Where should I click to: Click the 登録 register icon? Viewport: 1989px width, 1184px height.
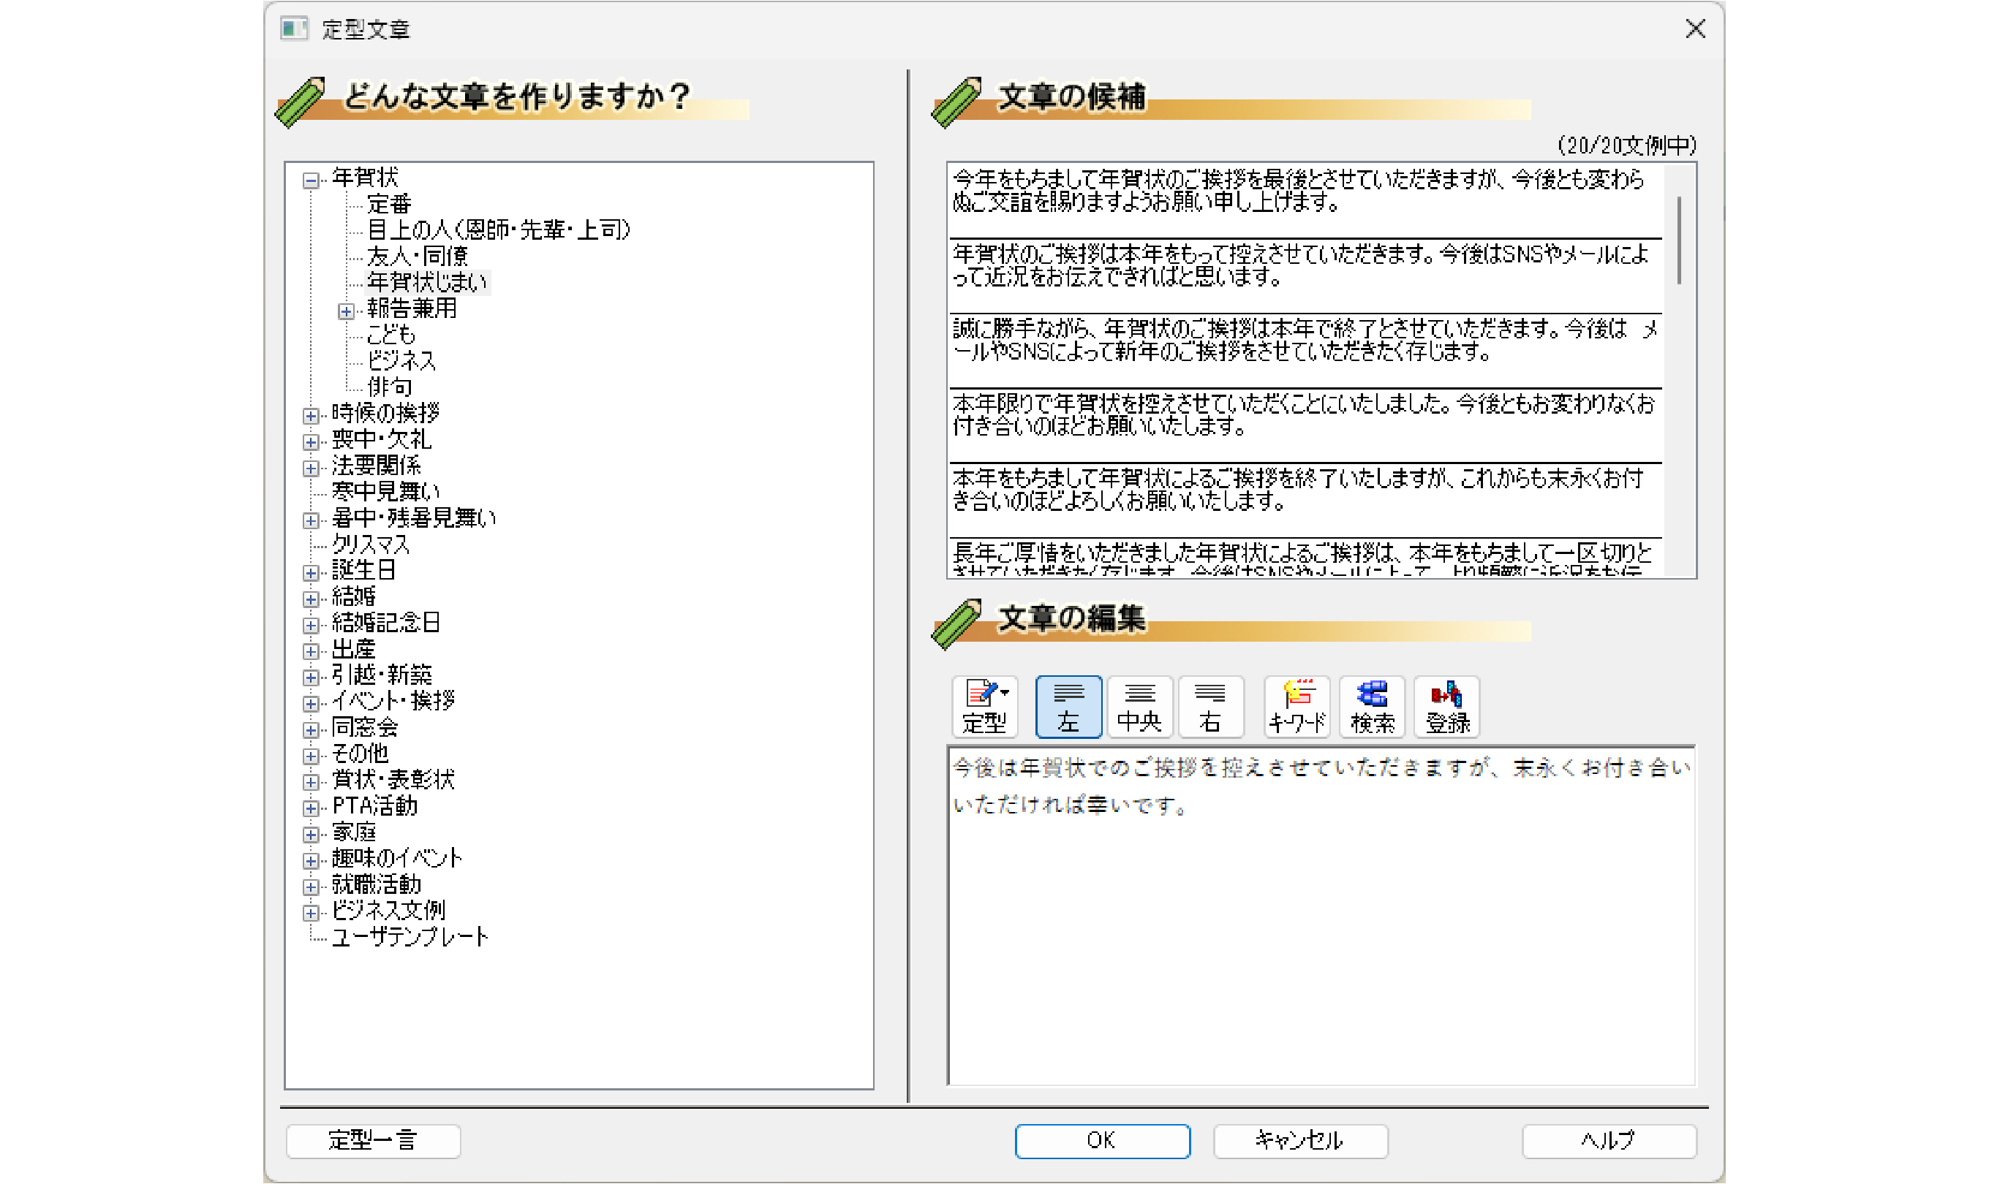tap(1446, 706)
